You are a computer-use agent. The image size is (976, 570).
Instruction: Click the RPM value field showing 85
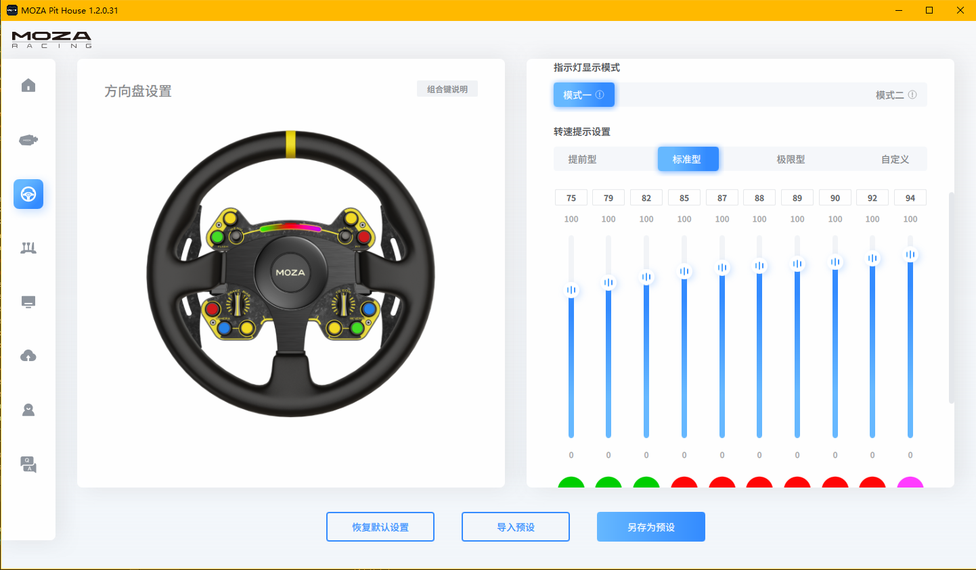pyautogui.click(x=684, y=198)
